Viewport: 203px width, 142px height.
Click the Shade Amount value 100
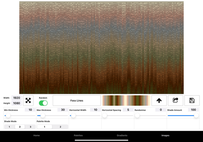point(193,110)
